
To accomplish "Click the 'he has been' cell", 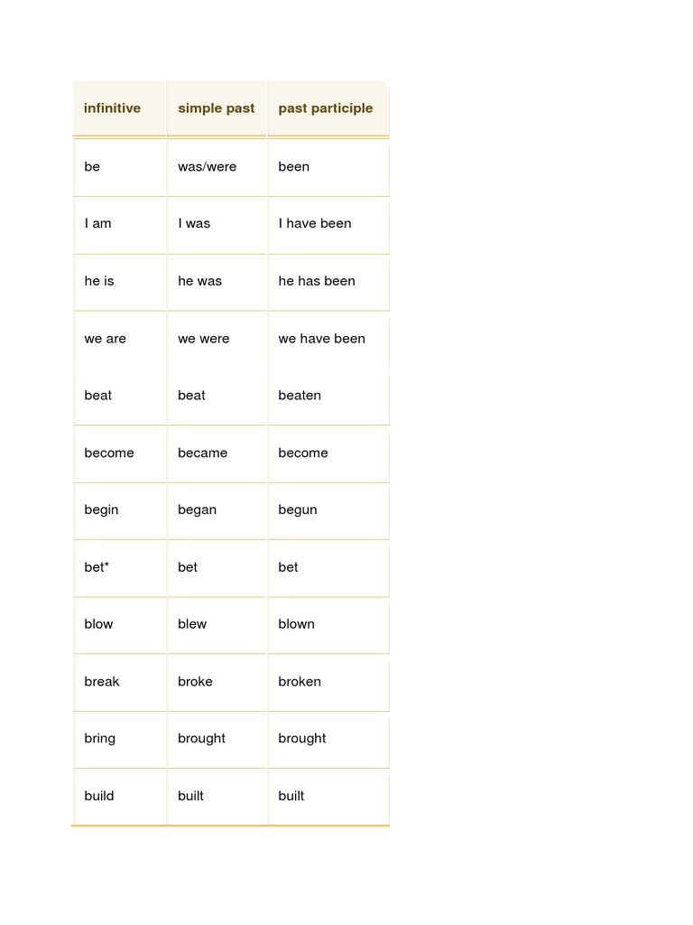I will 316,281.
